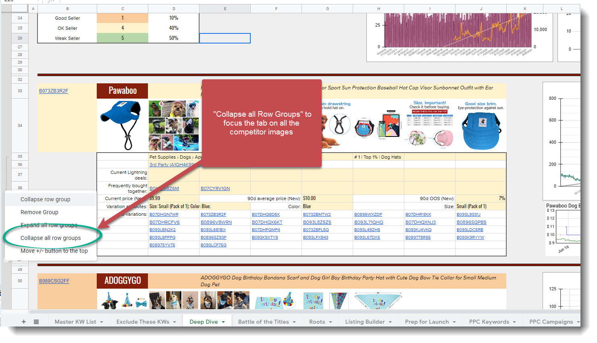Go to the PPC Keywords sheet
Screen dimensions: 597x343
coord(489,322)
